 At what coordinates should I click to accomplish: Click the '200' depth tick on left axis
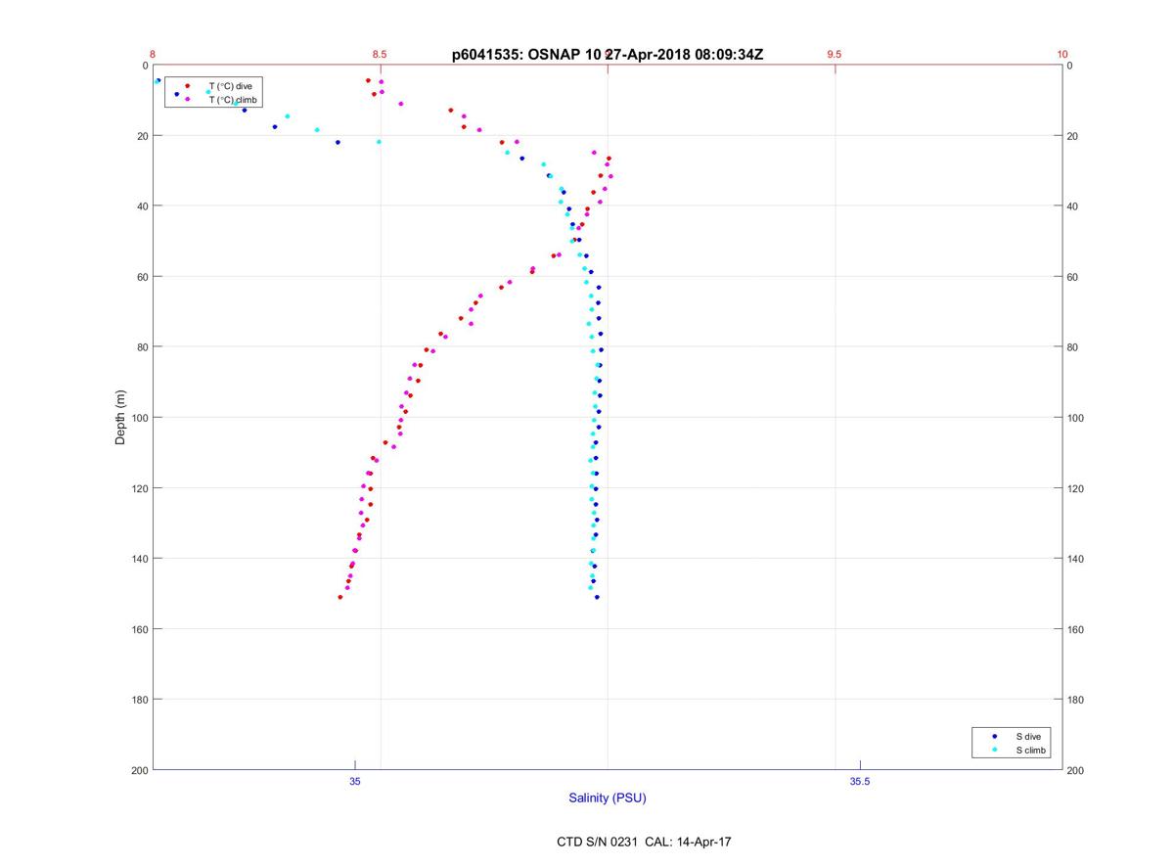(139, 770)
